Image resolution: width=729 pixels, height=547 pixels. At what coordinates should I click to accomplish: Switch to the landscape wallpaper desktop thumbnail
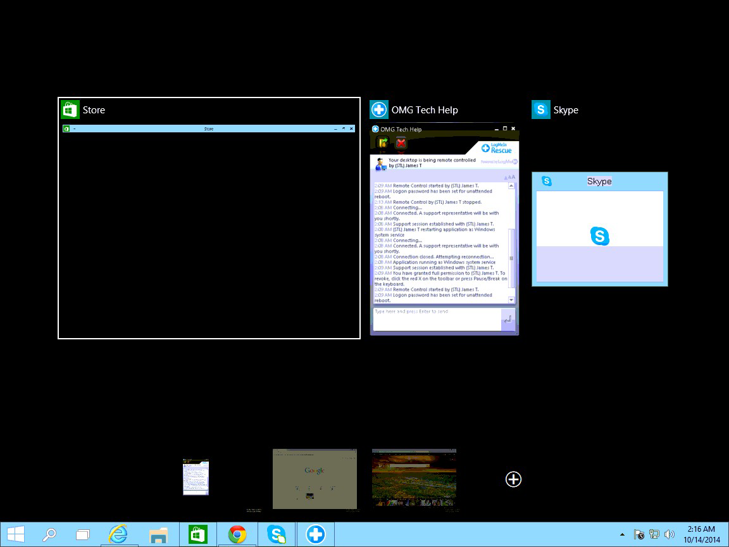coord(414,479)
